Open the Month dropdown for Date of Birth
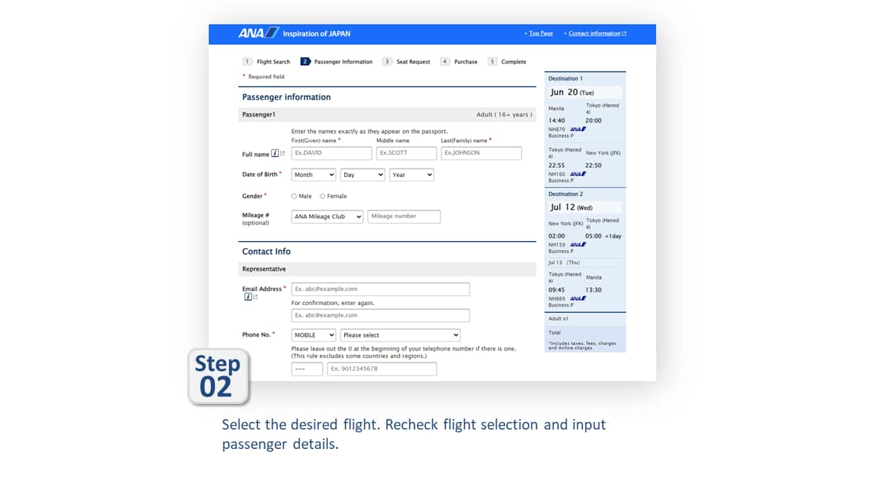Viewport: 876px width, 485px height. [x=313, y=175]
